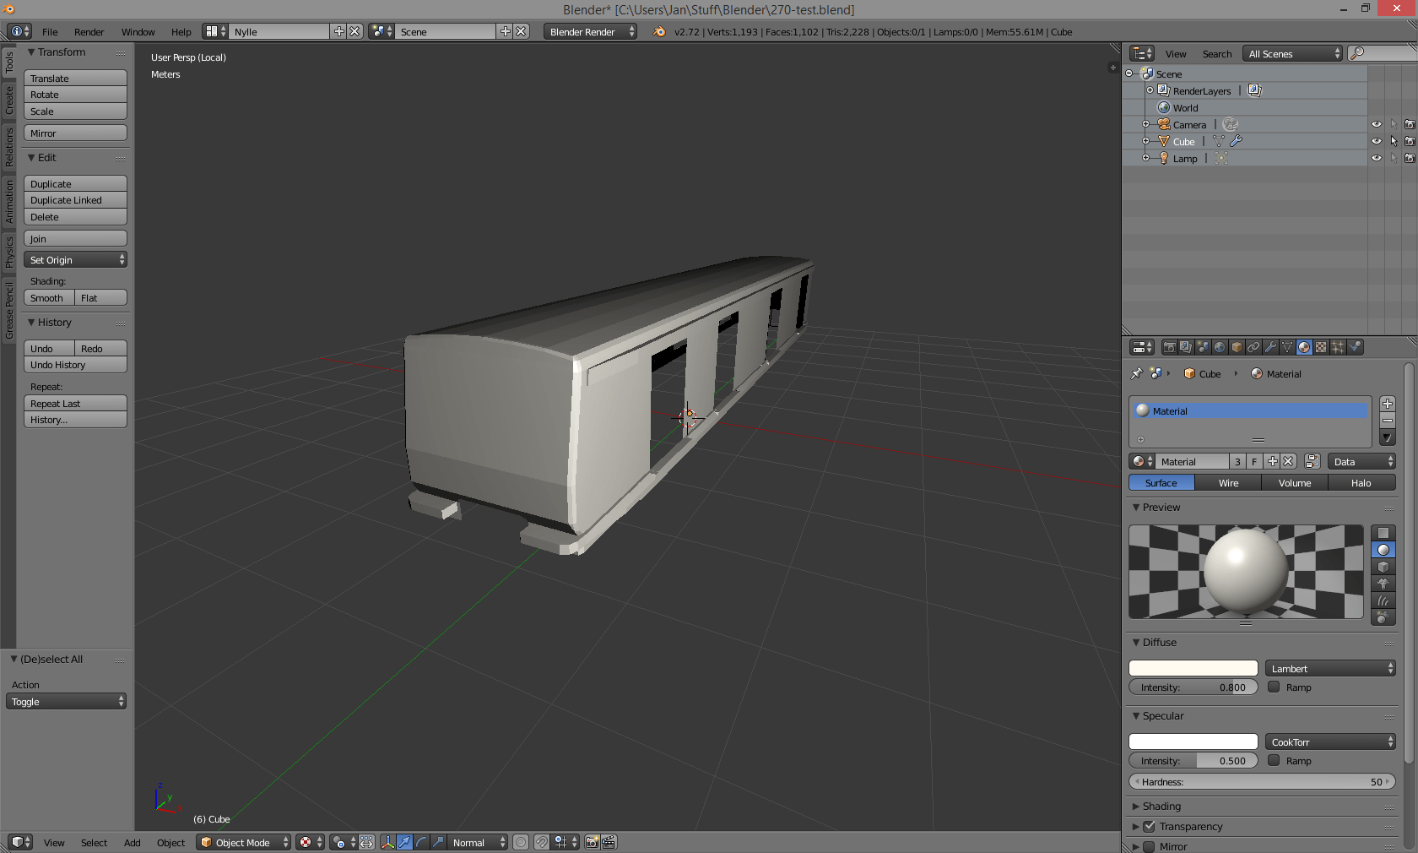Select the Rotate manipulator in the 3D view header
Screen dimensions: 1418x853
420,842
